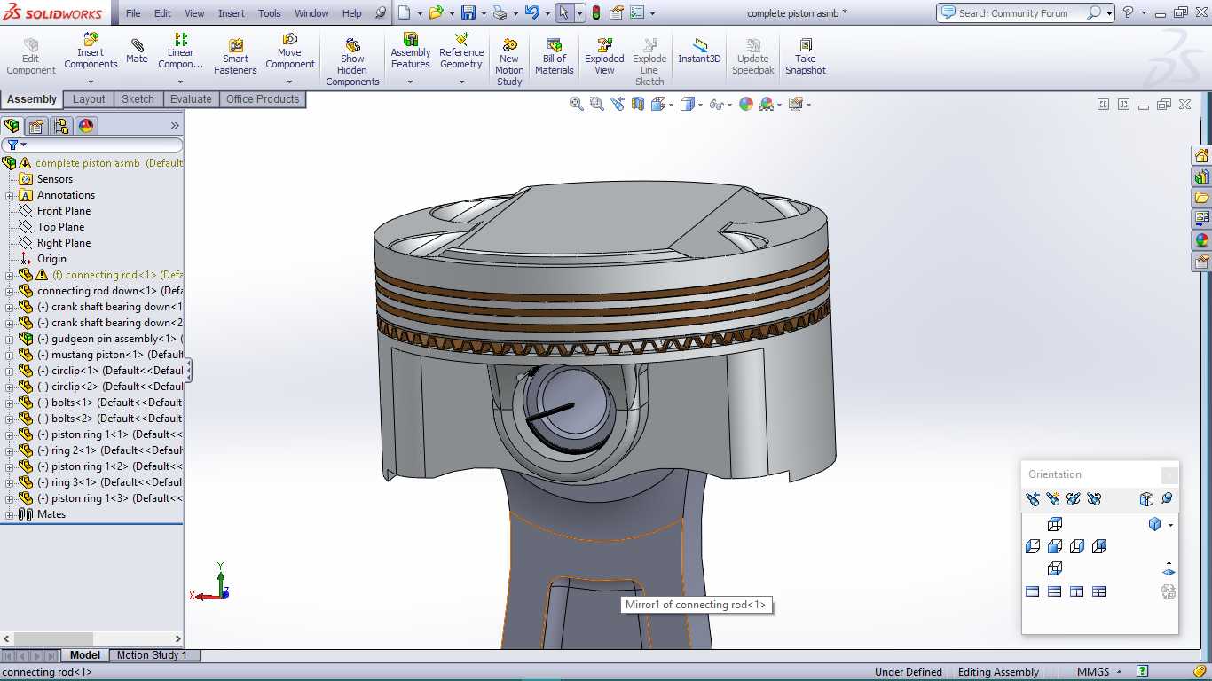Switch to Single View viewport layout
This screenshot has width=1212, height=681.
coord(1033,591)
